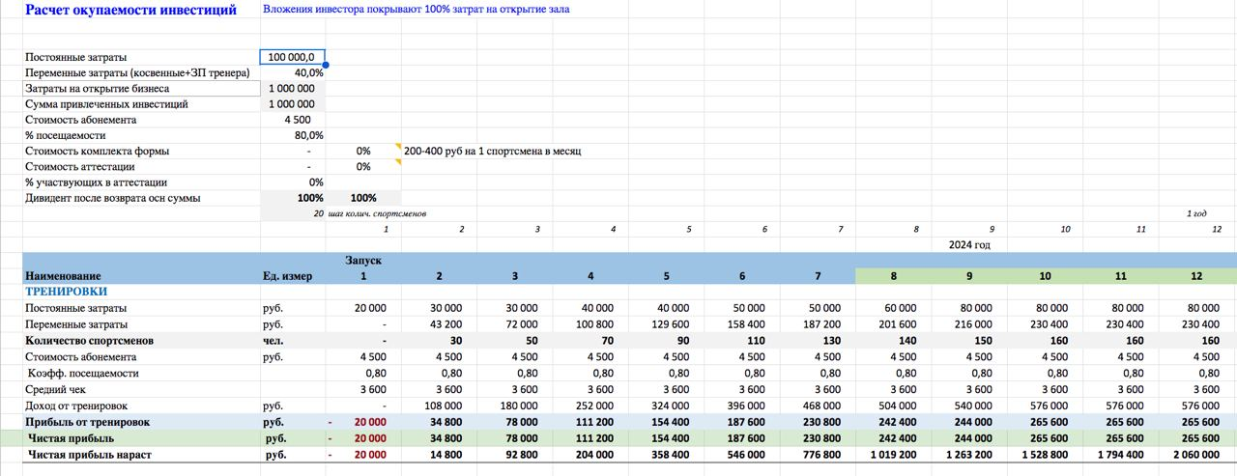The height and width of the screenshot is (476, 1237).
Task: Click the 201 600 variable costs cell
Action: (x=893, y=324)
